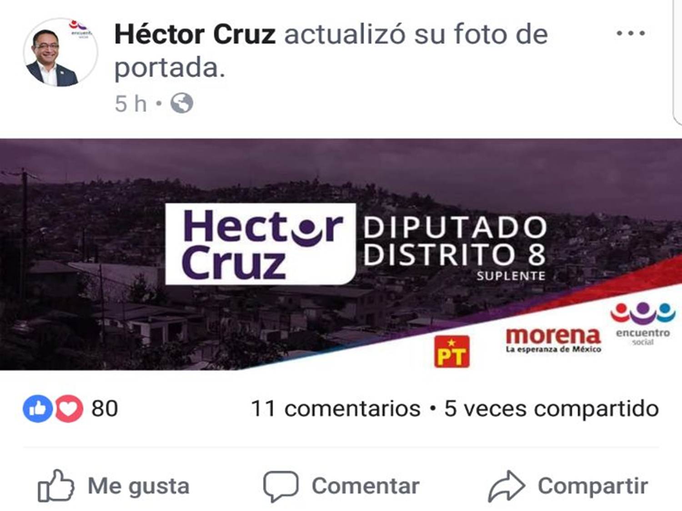Screen dimensions: 682x511
Task: Click the PT party logo on cover
Action: (x=452, y=352)
